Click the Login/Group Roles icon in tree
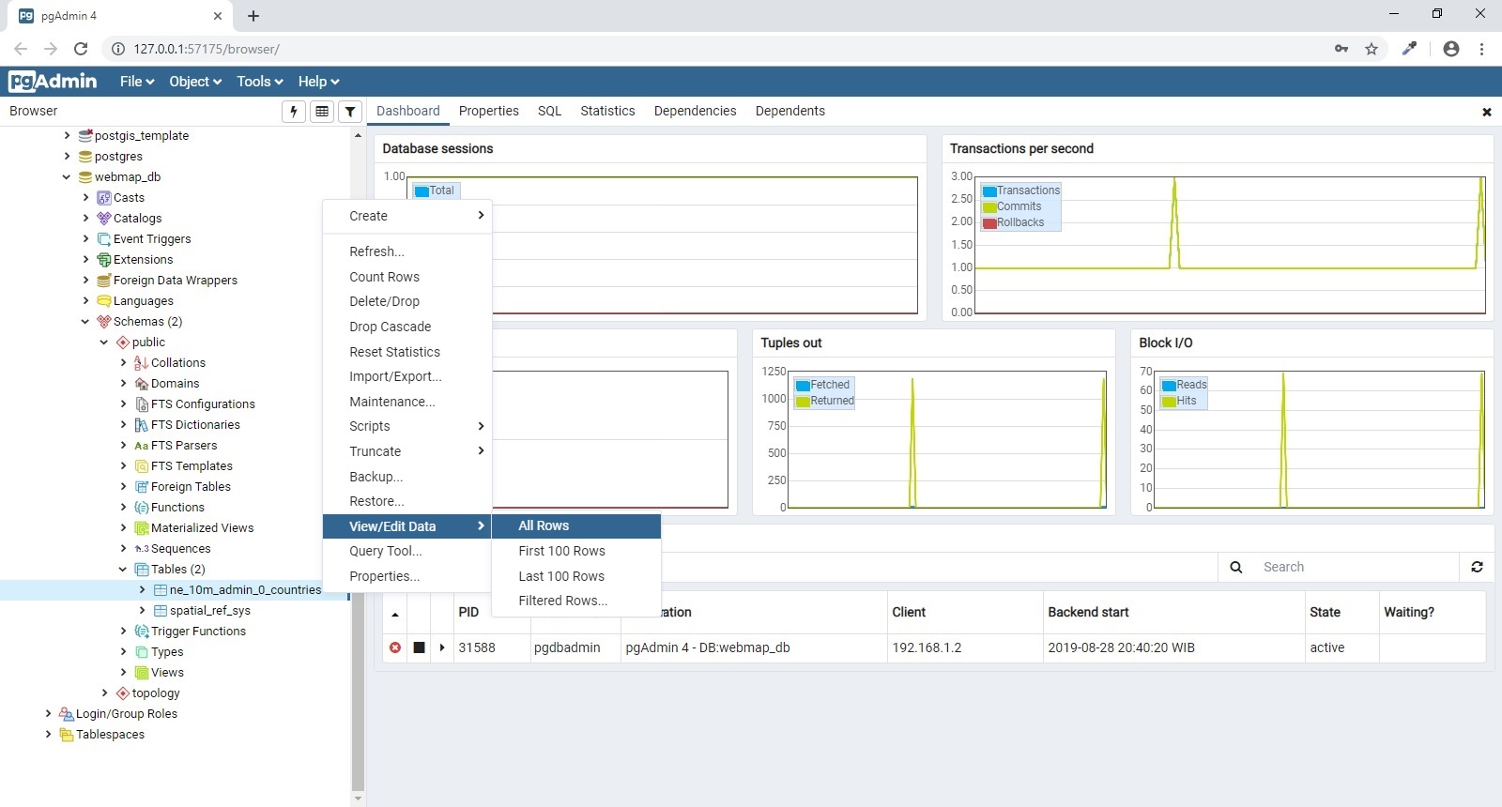Image resolution: width=1502 pixels, height=807 pixels. (67, 714)
